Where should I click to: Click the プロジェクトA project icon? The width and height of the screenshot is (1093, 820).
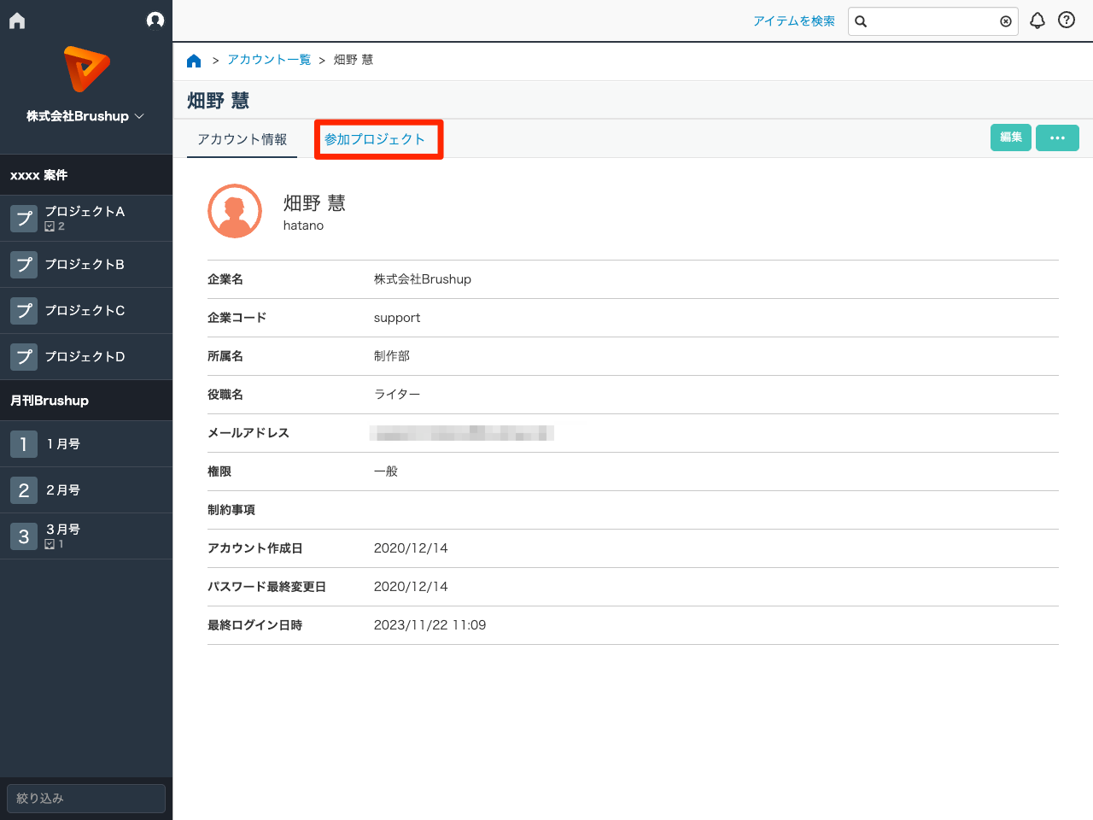point(24,218)
